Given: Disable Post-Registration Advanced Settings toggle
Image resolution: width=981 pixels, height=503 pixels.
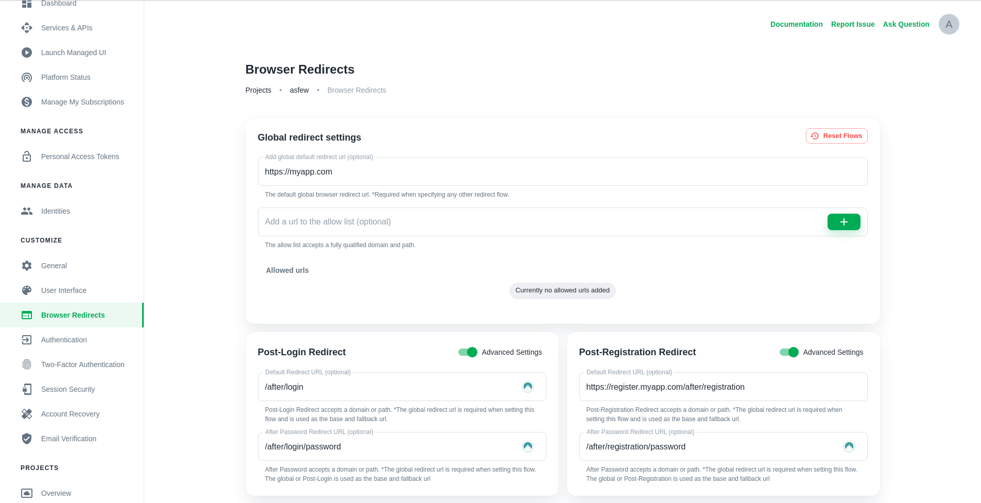Looking at the screenshot, I should pos(789,352).
